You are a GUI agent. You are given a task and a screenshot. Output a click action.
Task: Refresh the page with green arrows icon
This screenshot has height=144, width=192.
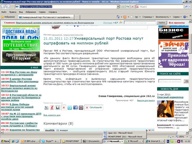click(x=128, y=6)
